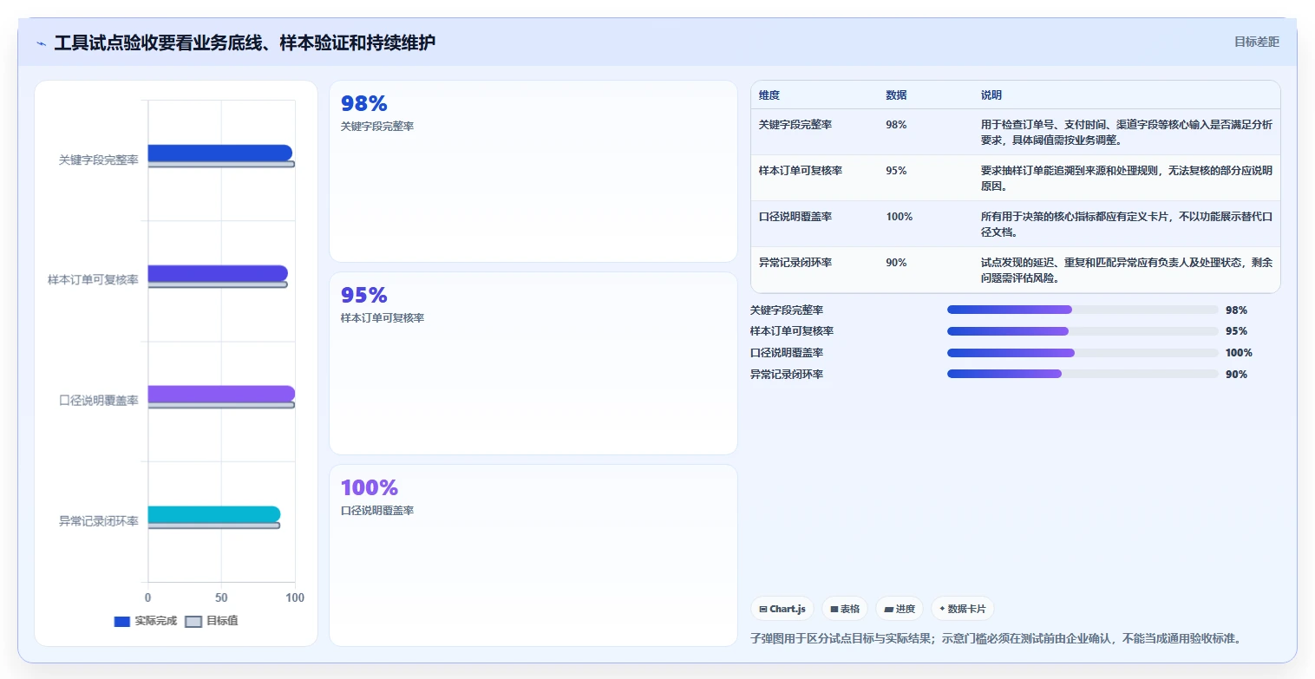Click the 口径说明覆盖率 cell in the table
The image size is (1315, 679).
795,217
